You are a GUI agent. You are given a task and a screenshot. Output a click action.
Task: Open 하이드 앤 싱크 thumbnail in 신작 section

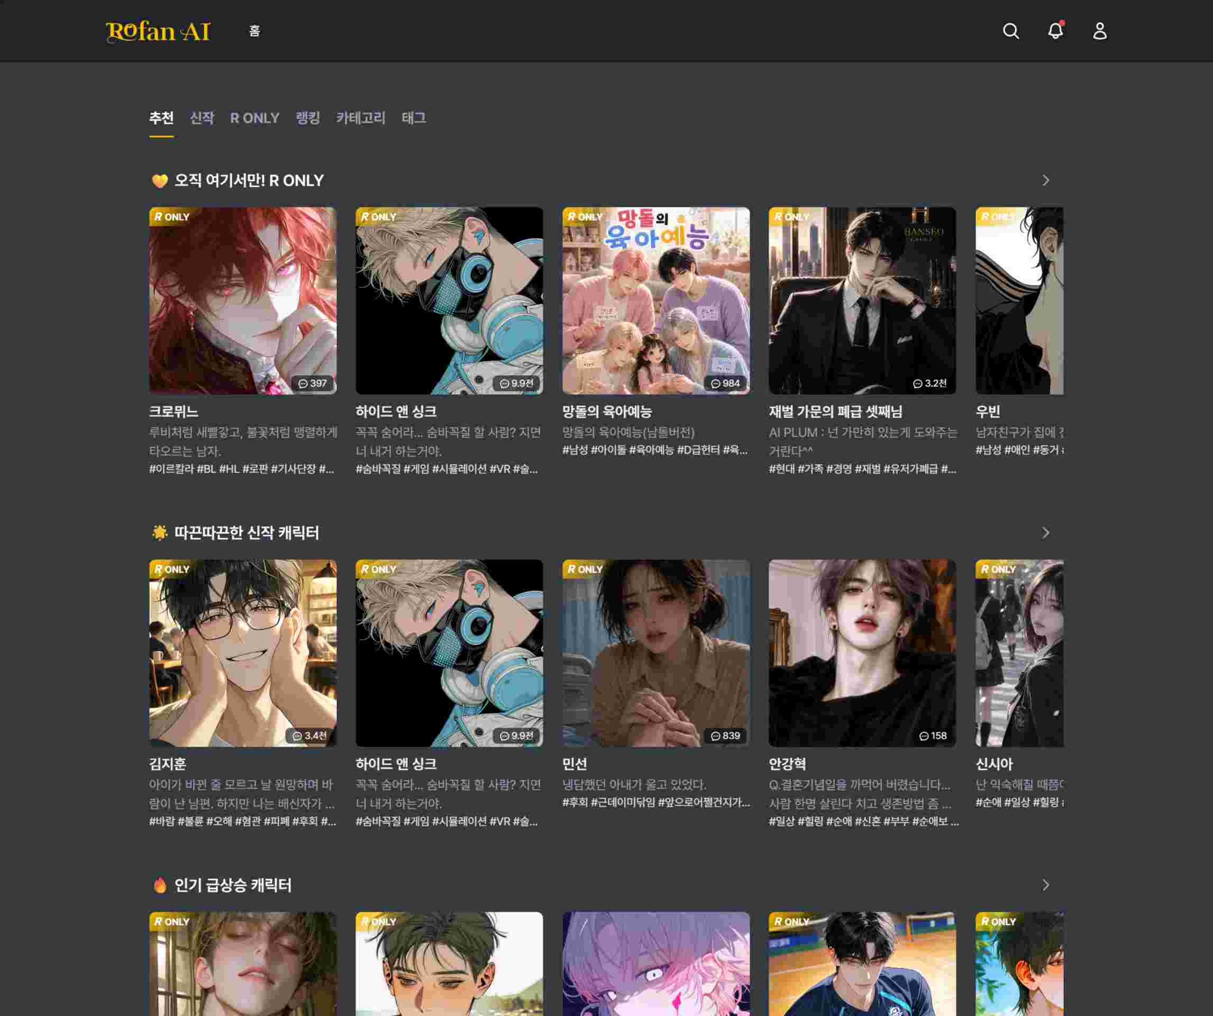click(450, 653)
